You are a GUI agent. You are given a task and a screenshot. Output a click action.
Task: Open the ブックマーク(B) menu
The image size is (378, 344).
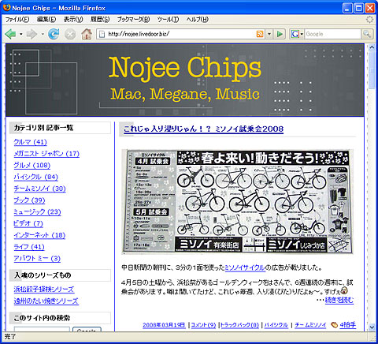(x=133, y=20)
